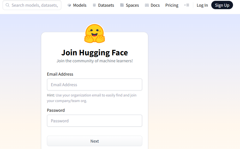240x149 pixels.
Task: Click the Sign Up button
Action: (222, 5)
